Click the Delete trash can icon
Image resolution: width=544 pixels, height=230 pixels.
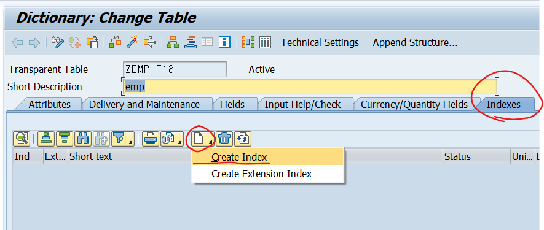(224, 139)
